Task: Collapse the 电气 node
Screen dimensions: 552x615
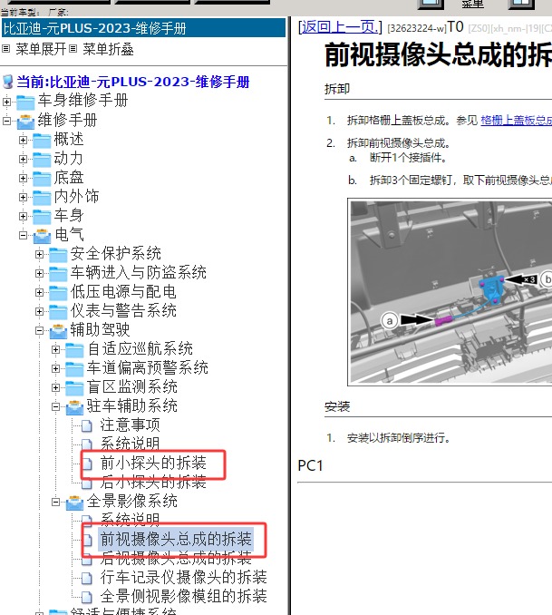Action: [24, 235]
